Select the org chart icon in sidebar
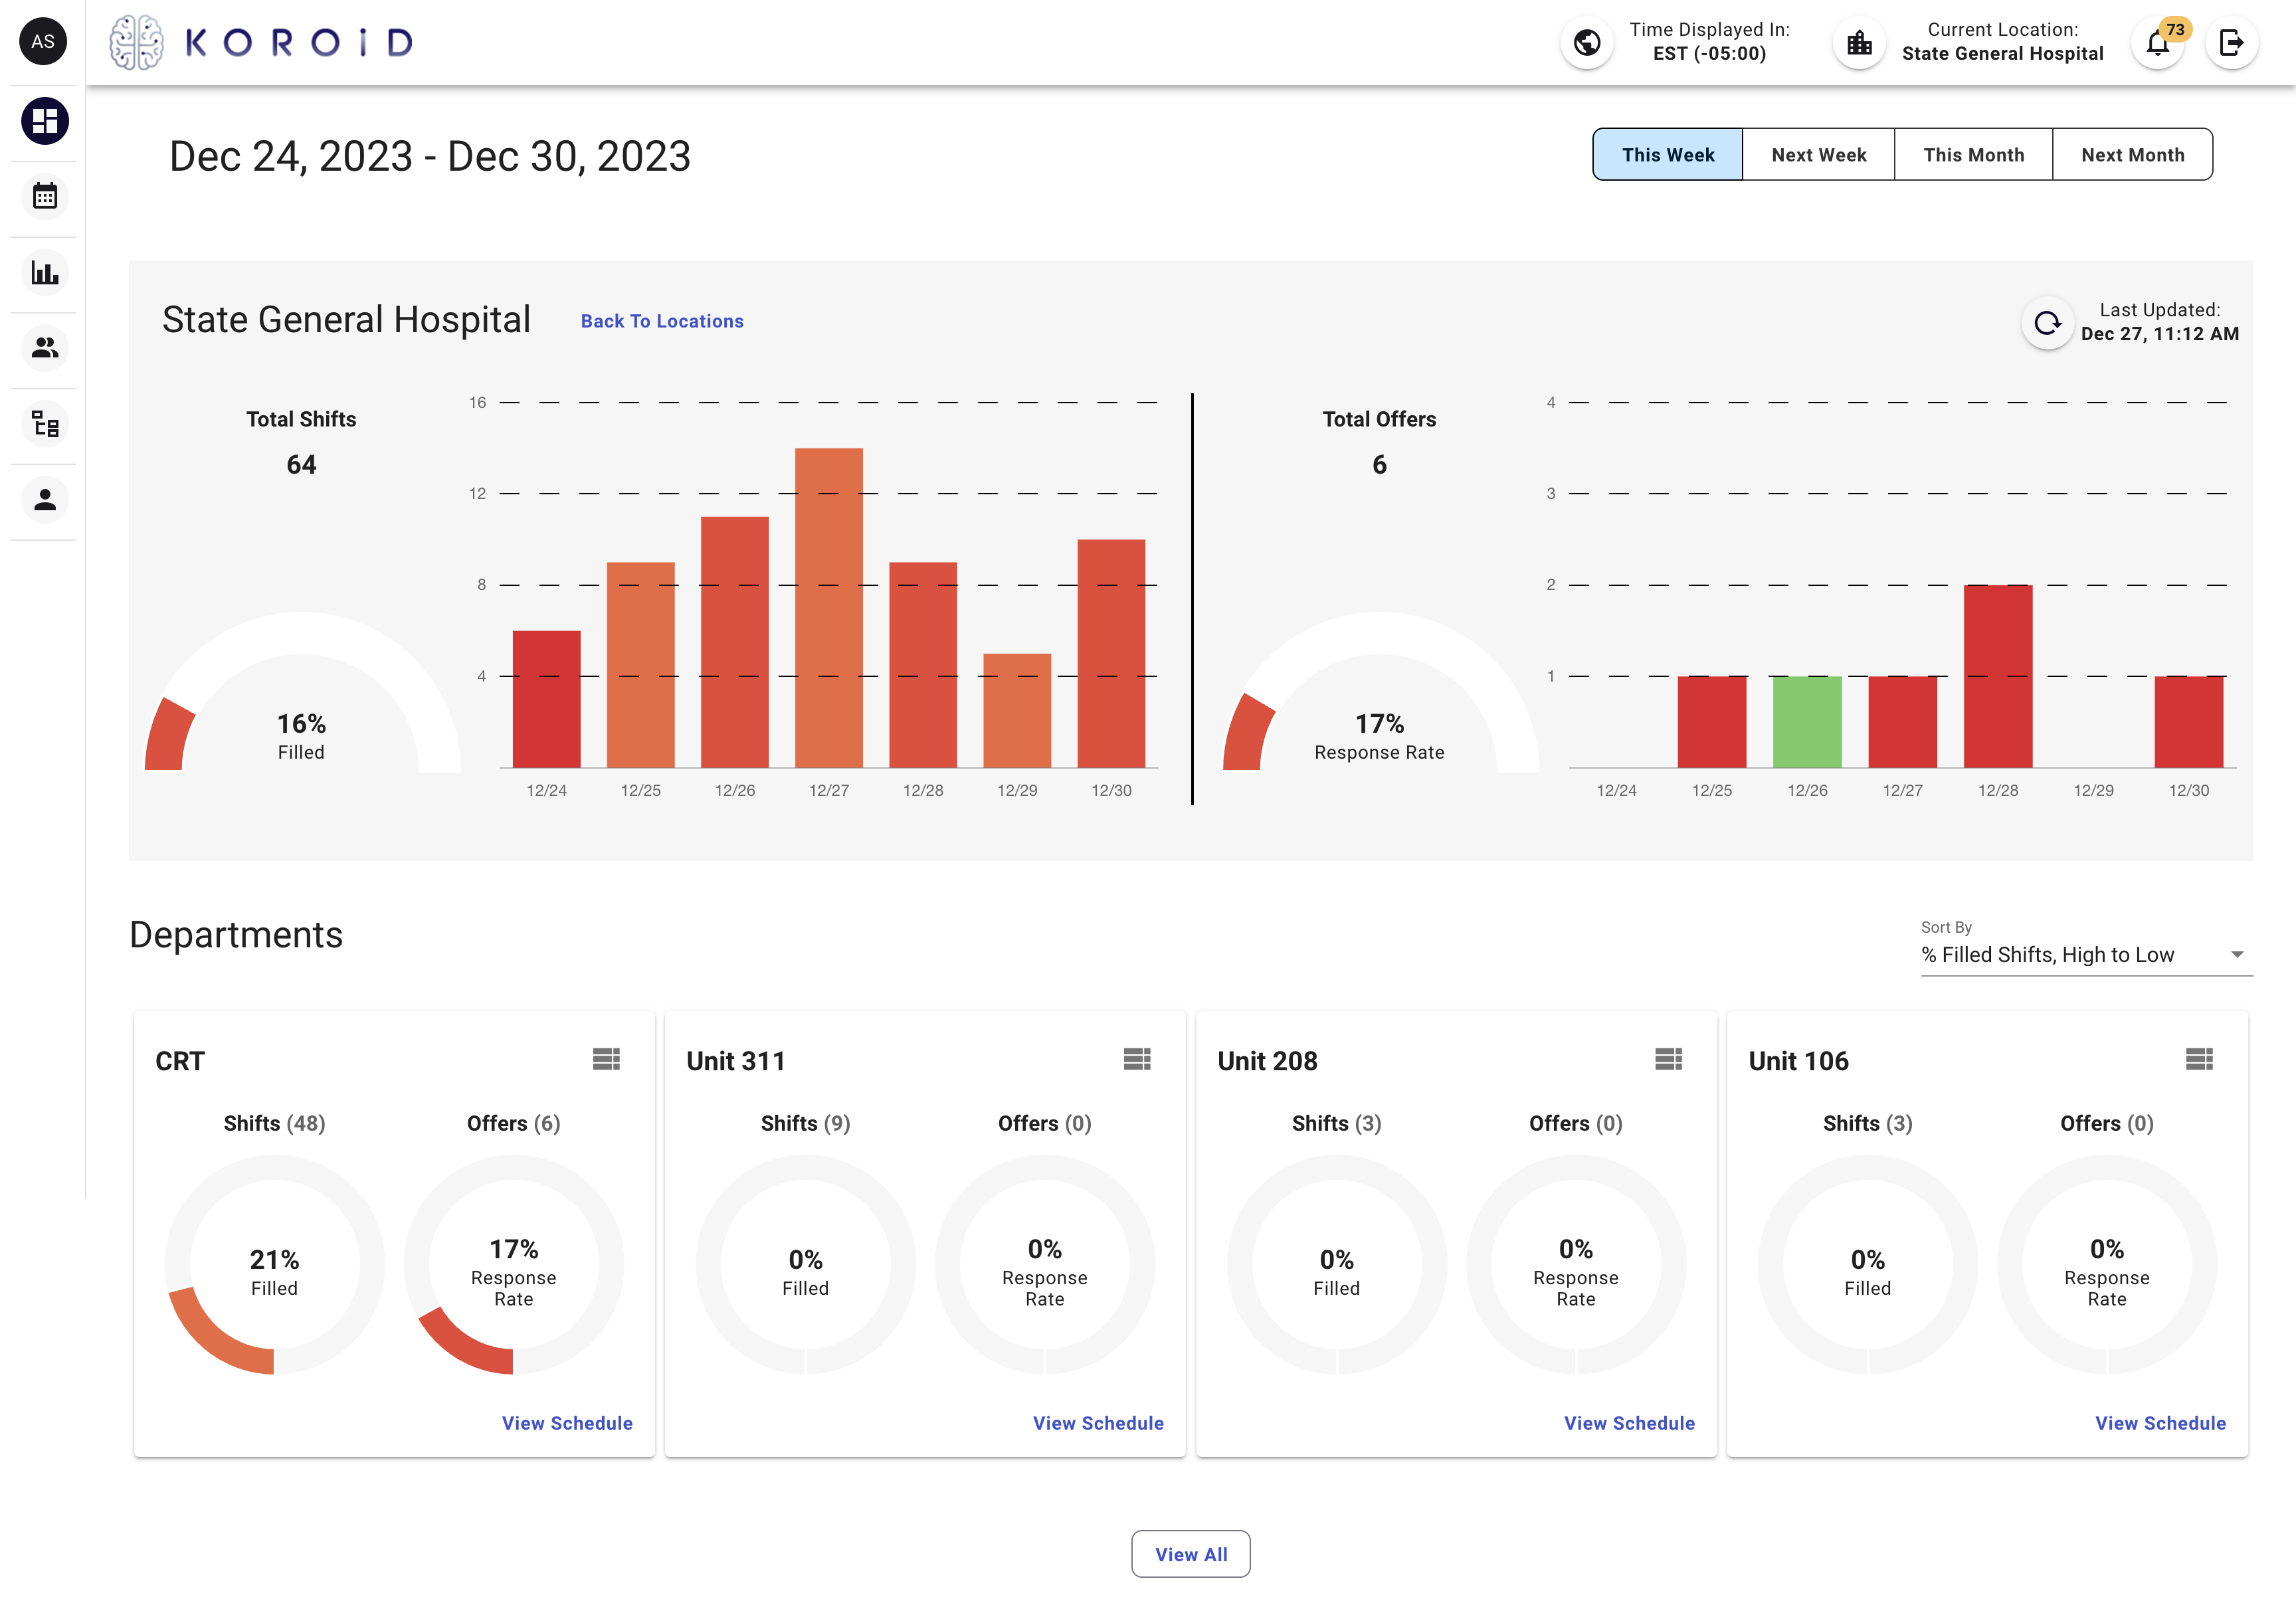 pyautogui.click(x=43, y=424)
